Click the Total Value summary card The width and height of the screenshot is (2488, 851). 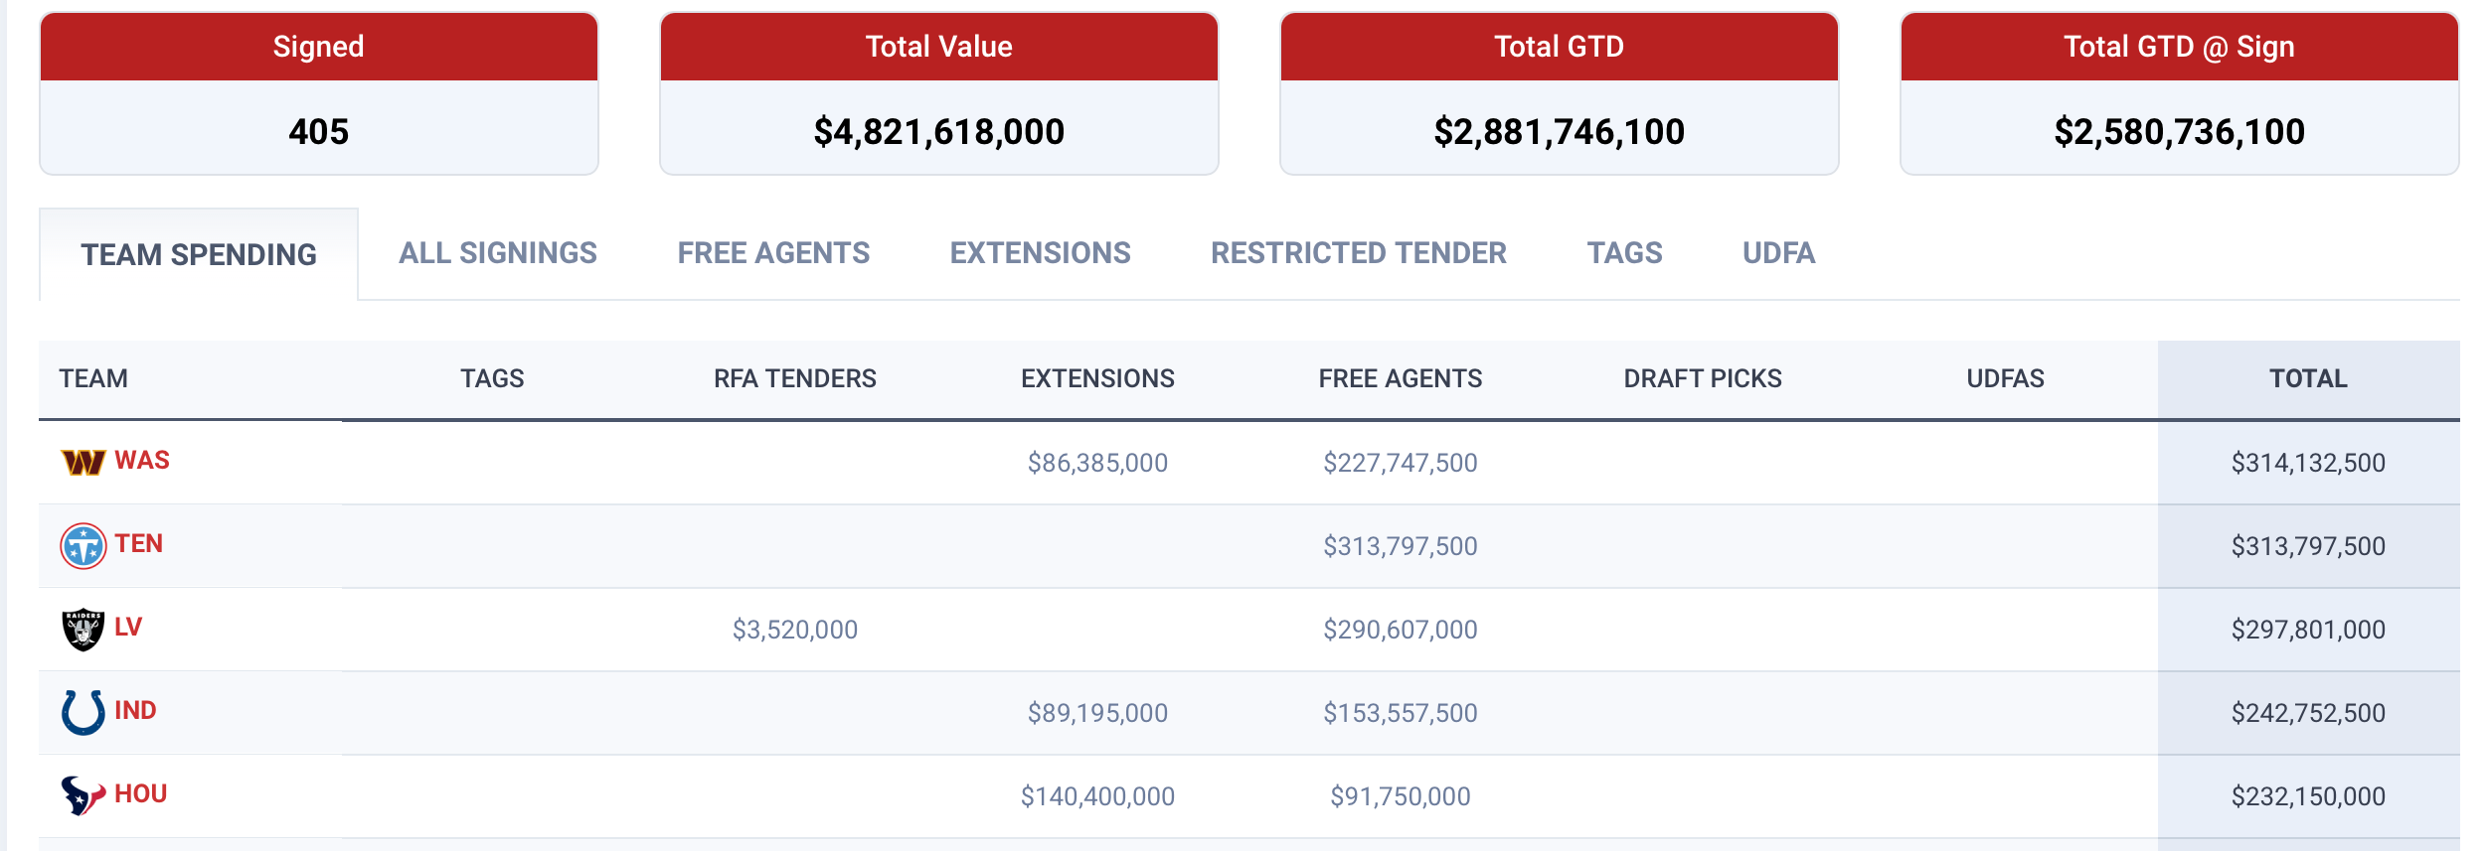coord(938,94)
